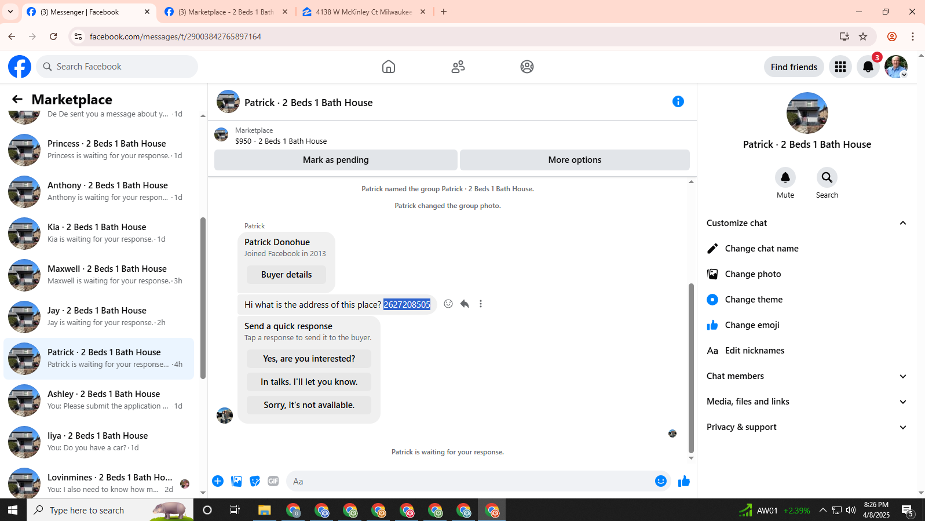
Task: Open a new browser tab
Action: click(x=444, y=12)
